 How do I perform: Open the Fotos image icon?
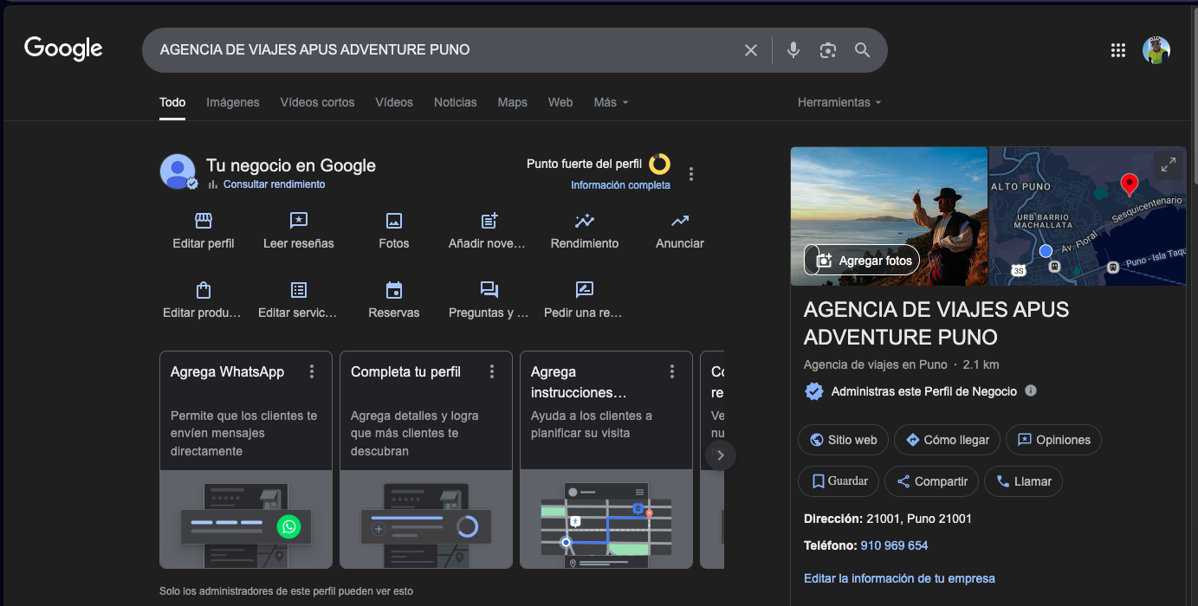394,221
